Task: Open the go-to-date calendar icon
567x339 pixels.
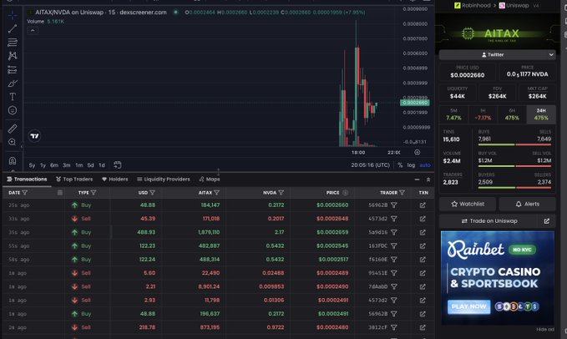Action: [x=117, y=164]
